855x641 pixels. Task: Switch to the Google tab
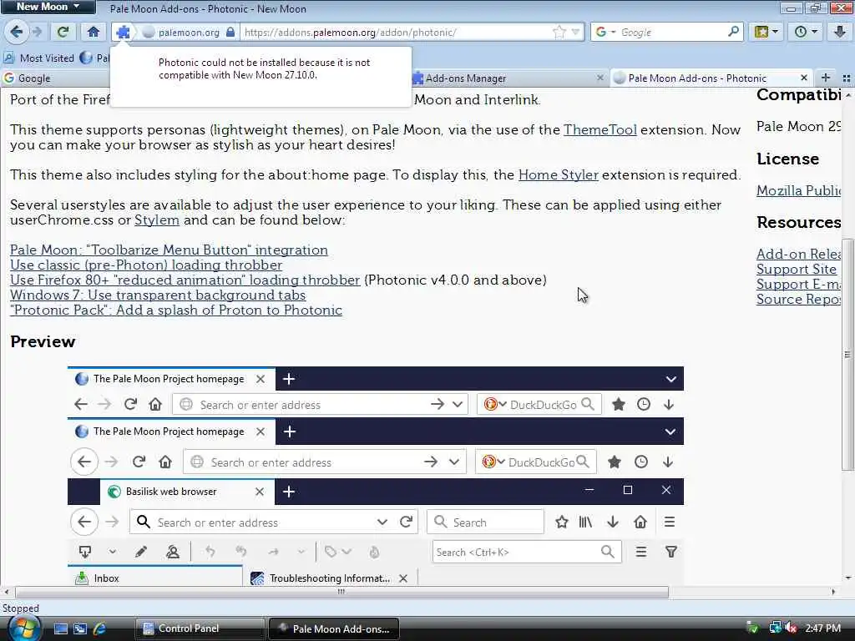54,78
